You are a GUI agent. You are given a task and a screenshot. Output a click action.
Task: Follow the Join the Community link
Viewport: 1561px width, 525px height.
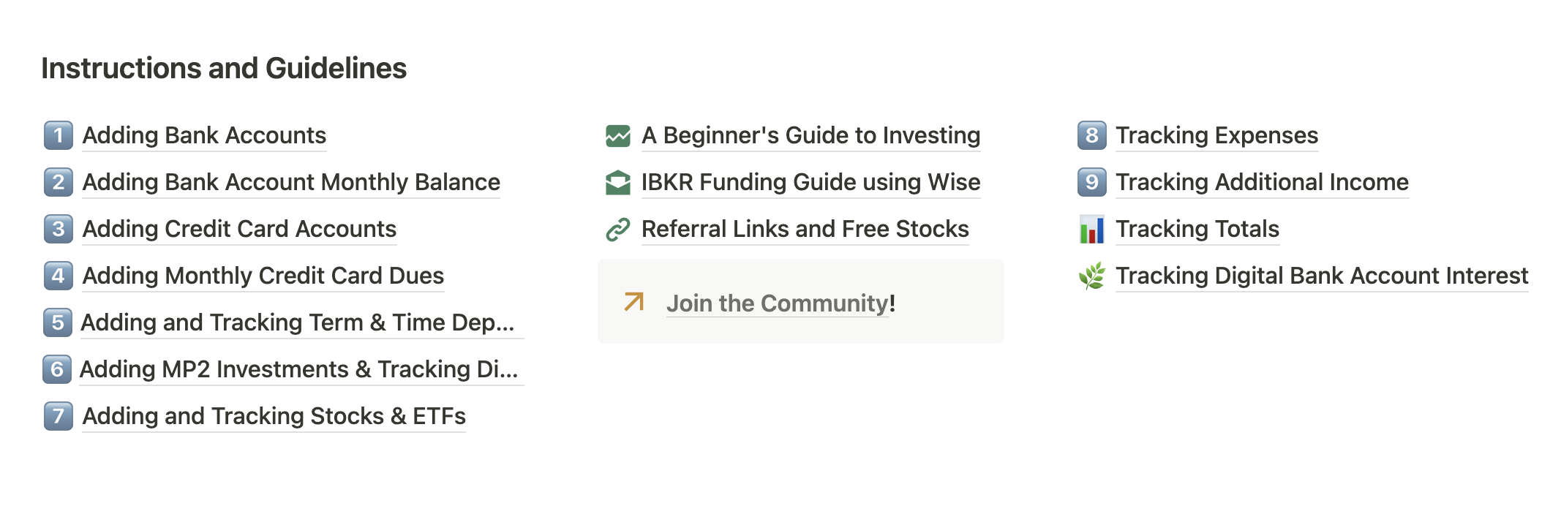pyautogui.click(x=780, y=303)
